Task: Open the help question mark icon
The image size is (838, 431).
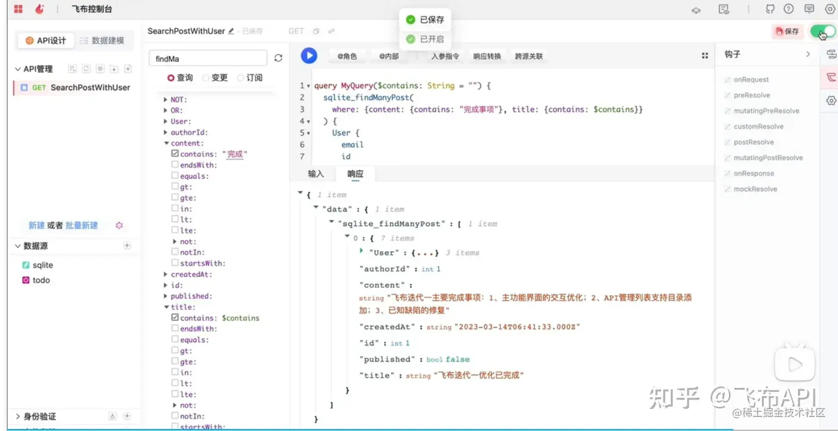Action: pyautogui.click(x=789, y=9)
